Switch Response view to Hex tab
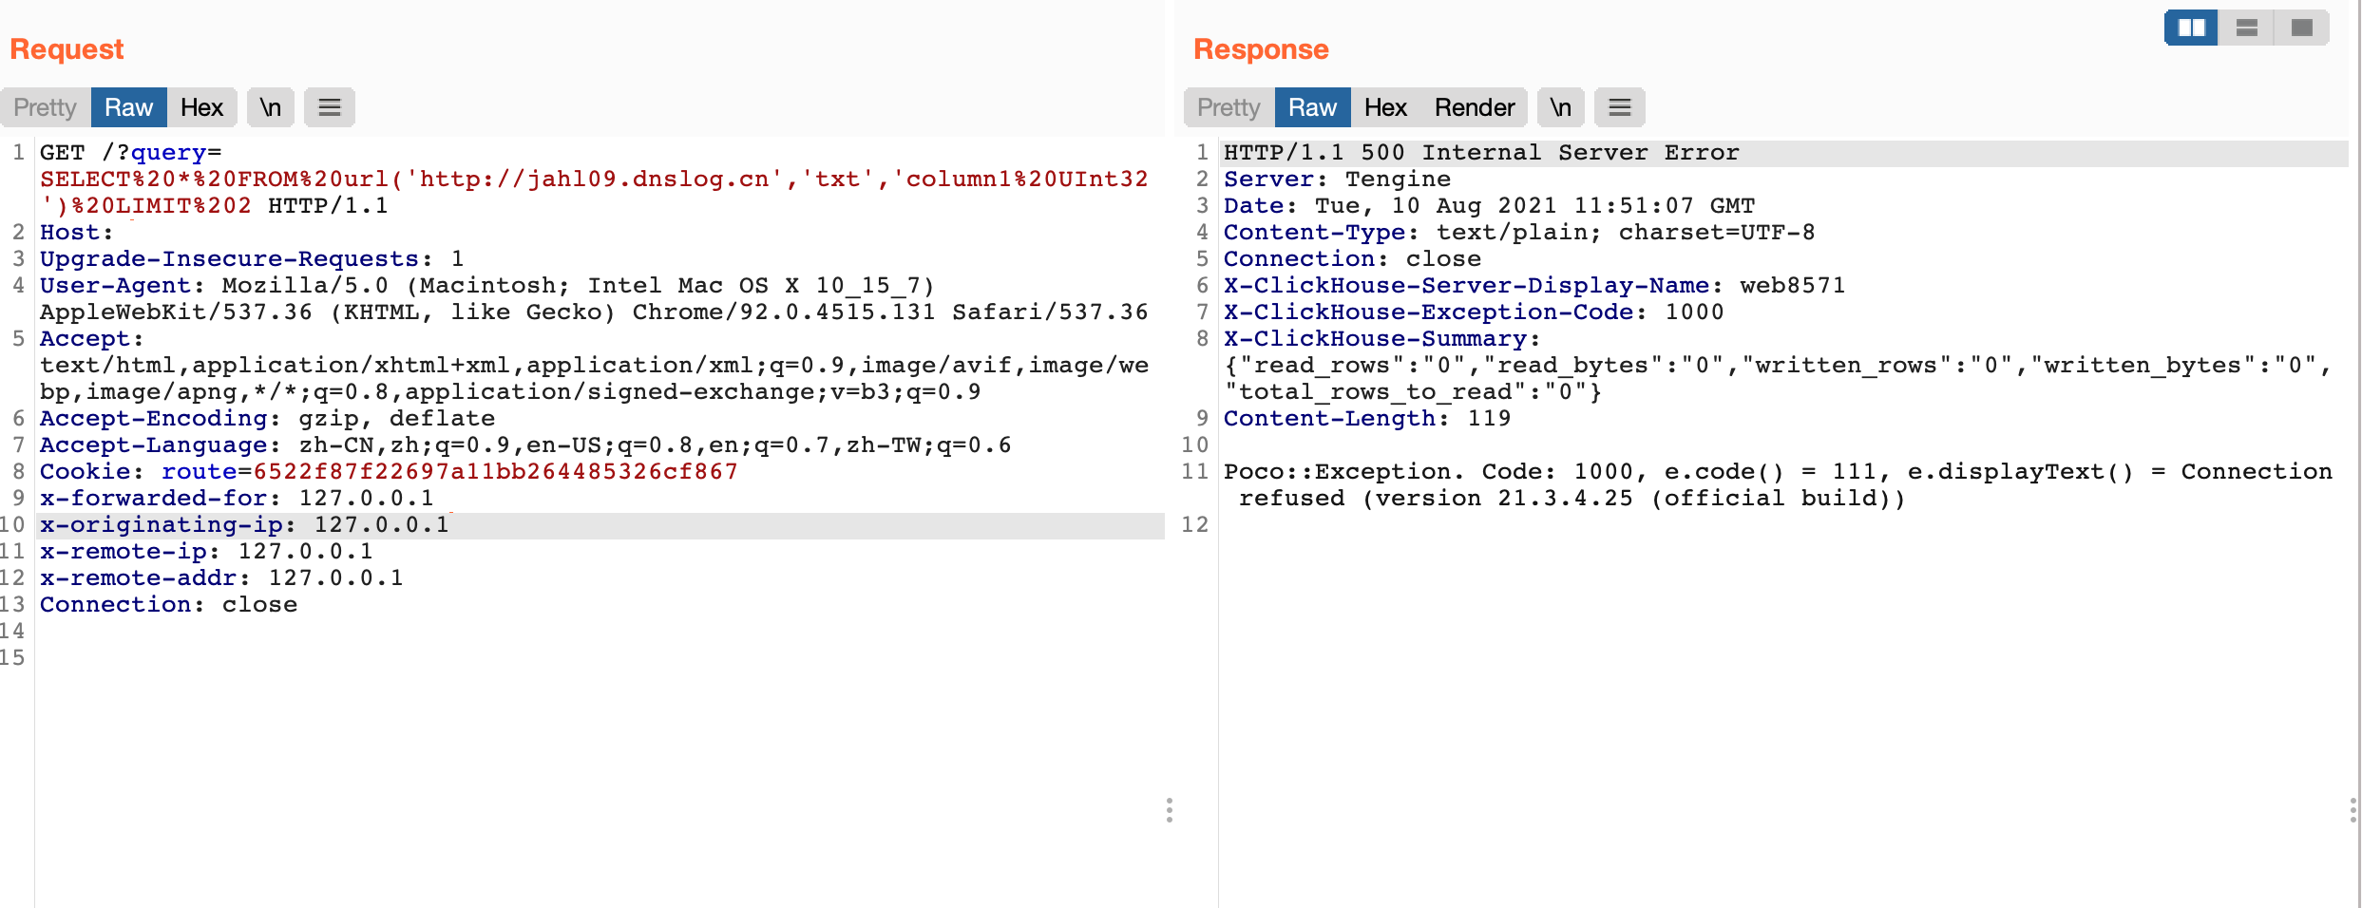This screenshot has height=908, width=2362. 1385,107
